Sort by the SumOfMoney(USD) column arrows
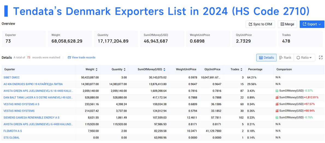 [x=164, y=69]
